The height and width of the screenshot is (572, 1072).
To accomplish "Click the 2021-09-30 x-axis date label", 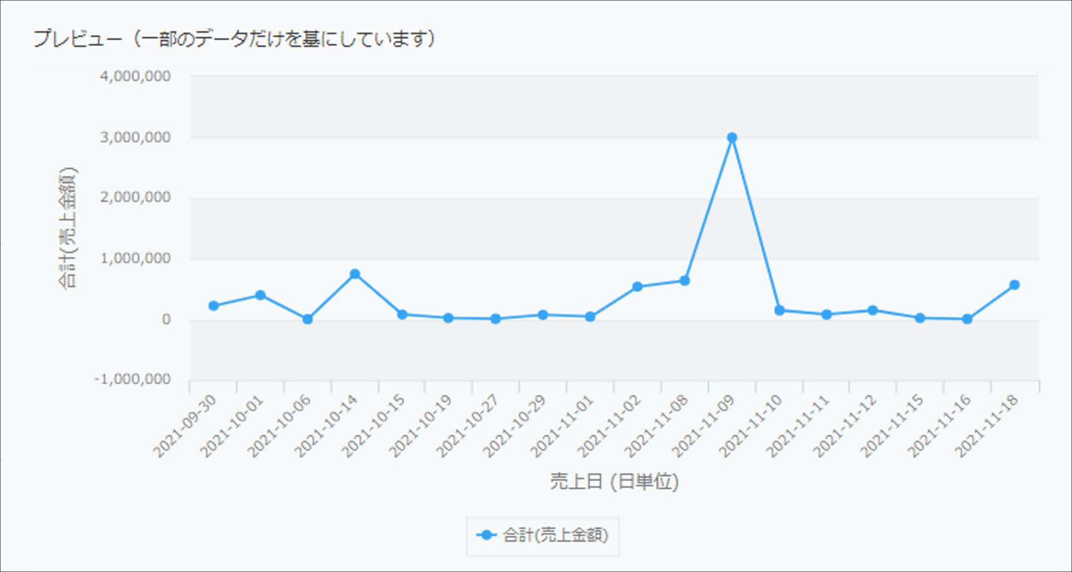I will click(x=184, y=426).
